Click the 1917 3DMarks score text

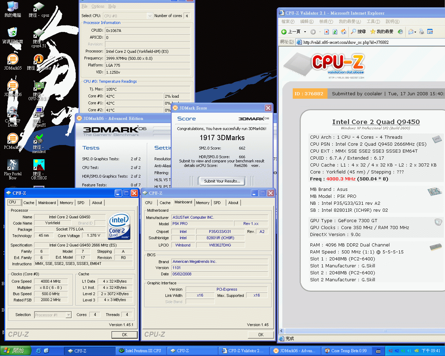tap(222, 138)
